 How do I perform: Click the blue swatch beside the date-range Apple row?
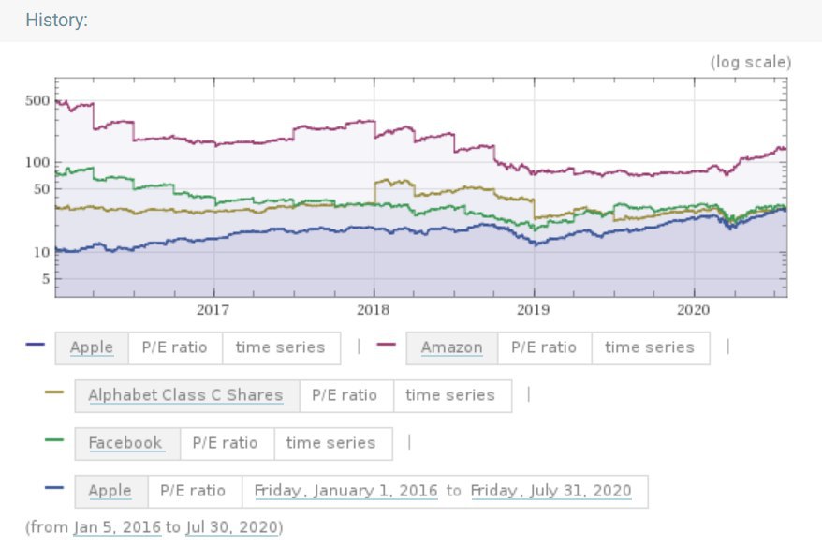pos(54,488)
